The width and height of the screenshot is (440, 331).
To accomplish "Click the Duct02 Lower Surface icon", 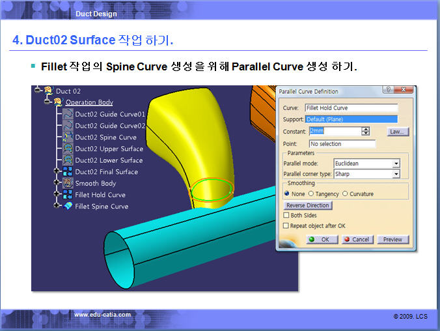I will point(68,160).
